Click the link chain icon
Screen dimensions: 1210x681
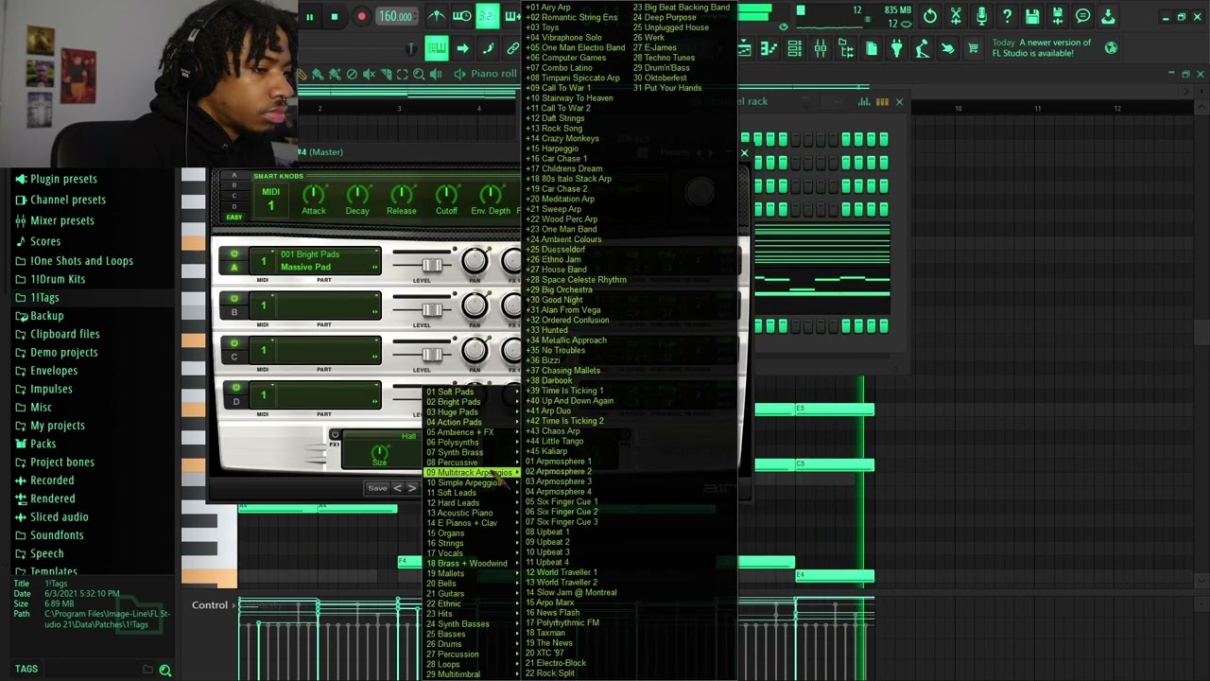tap(512, 48)
